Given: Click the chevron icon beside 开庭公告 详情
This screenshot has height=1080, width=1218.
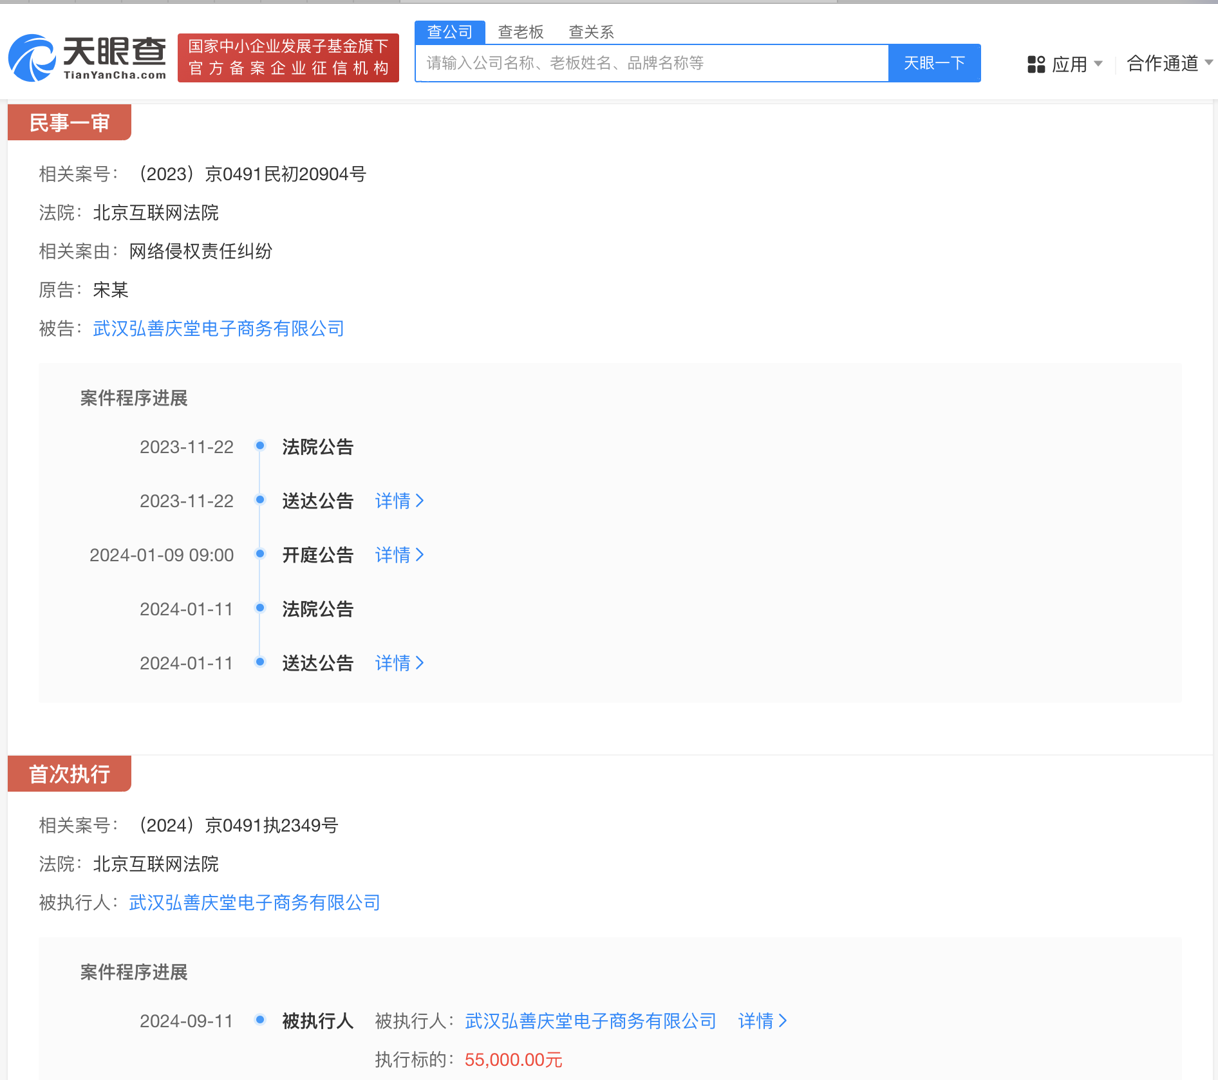Looking at the screenshot, I should tap(420, 554).
